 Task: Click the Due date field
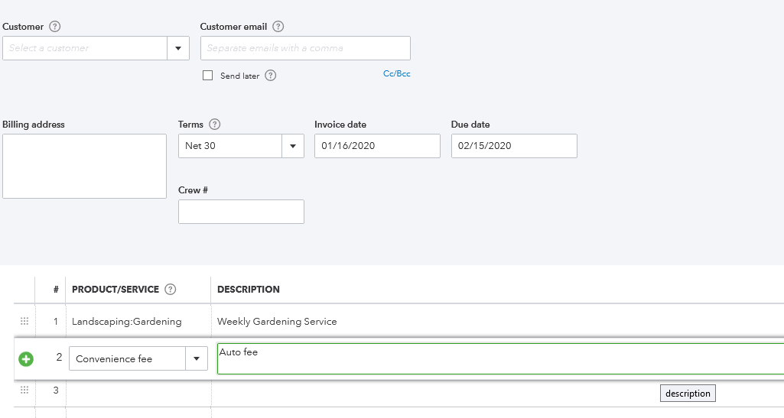[x=514, y=146]
